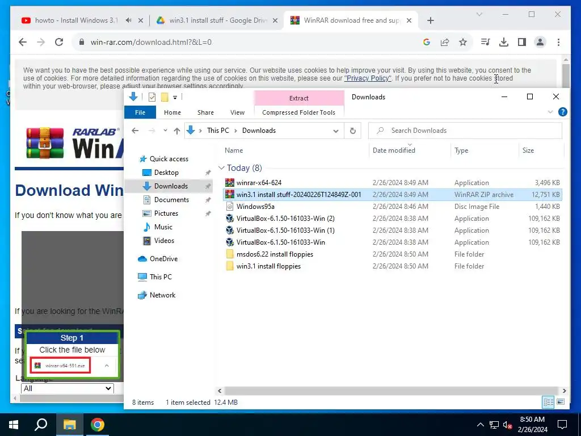Open the File ribbon tab
Screen dimensions: 581x436
click(x=140, y=112)
